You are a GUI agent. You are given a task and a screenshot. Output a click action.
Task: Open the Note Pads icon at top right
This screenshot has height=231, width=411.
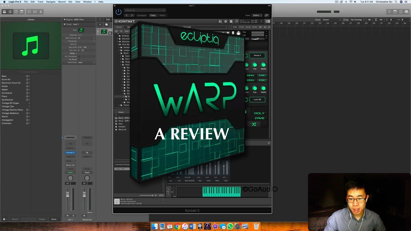(395, 12)
